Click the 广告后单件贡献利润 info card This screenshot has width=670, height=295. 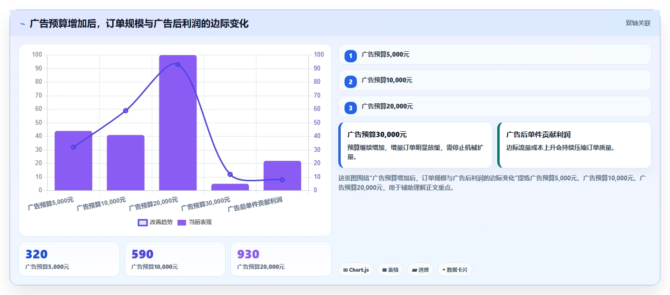[x=574, y=145]
